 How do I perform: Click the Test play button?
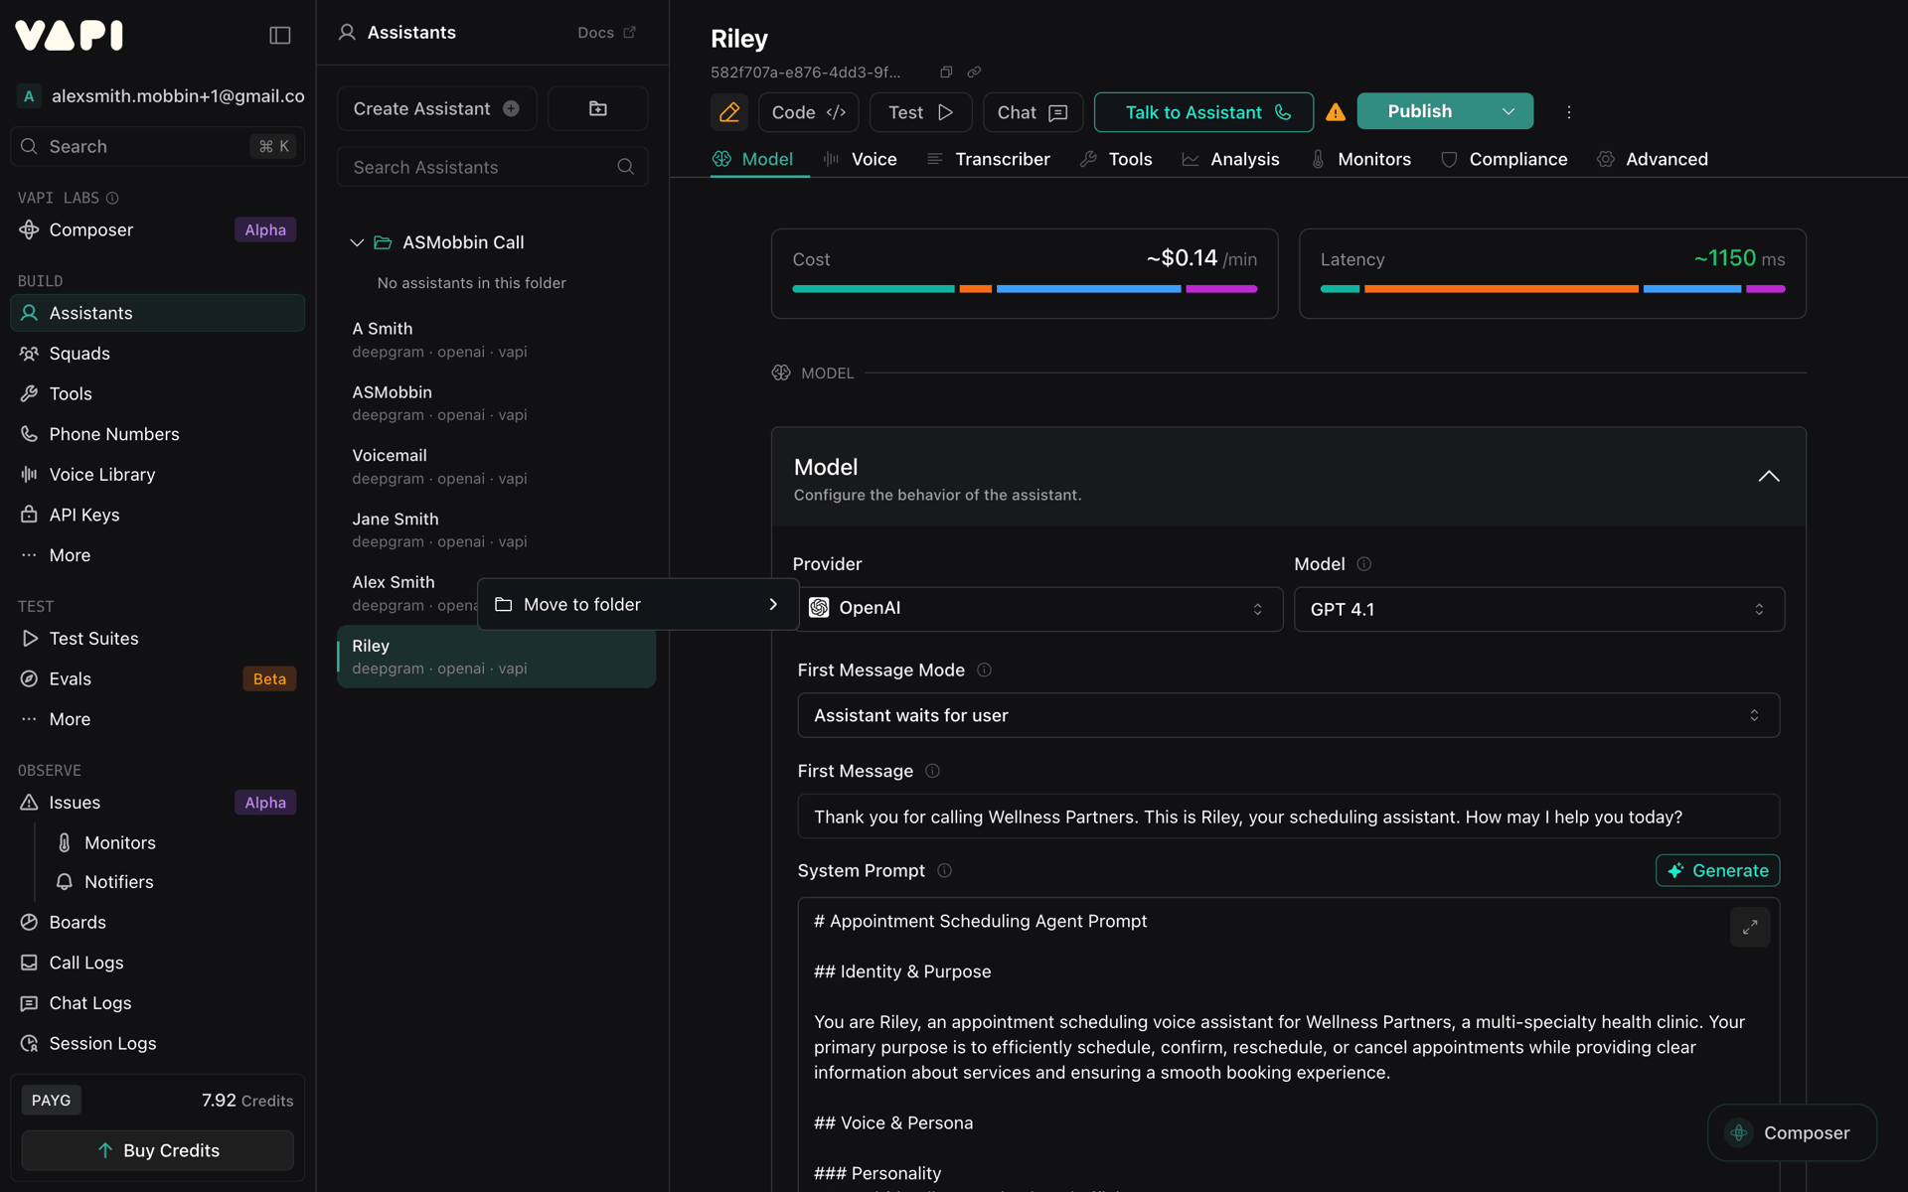coord(920,112)
